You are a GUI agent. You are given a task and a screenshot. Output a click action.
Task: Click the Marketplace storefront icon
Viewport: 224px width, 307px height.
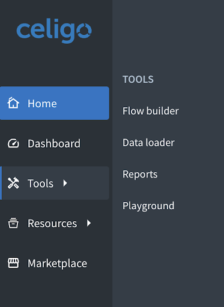tap(13, 263)
